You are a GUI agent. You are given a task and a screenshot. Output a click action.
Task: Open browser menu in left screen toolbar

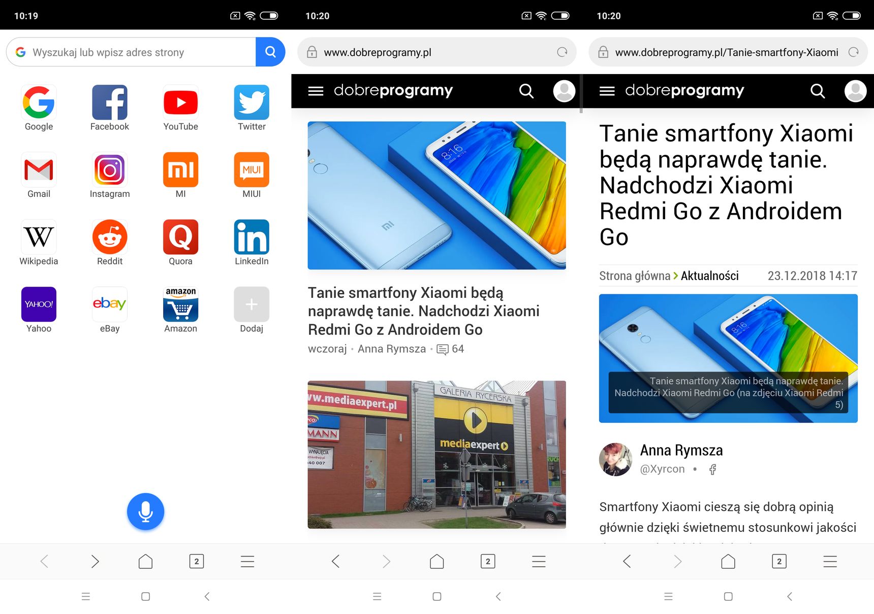coord(247,561)
